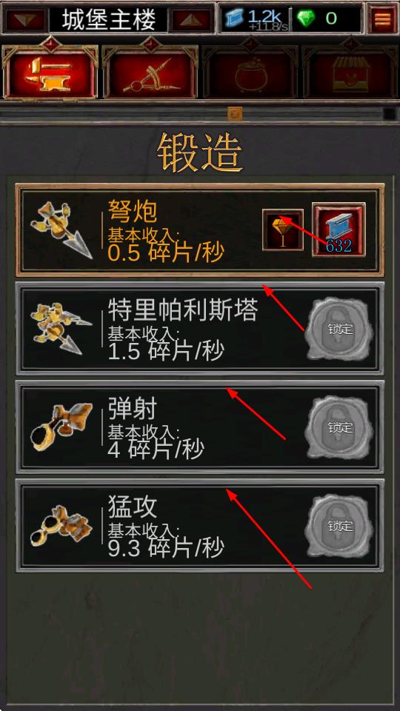This screenshot has width=400, height=711.
Task: Go to previous location with down arrow
Action: (25, 20)
